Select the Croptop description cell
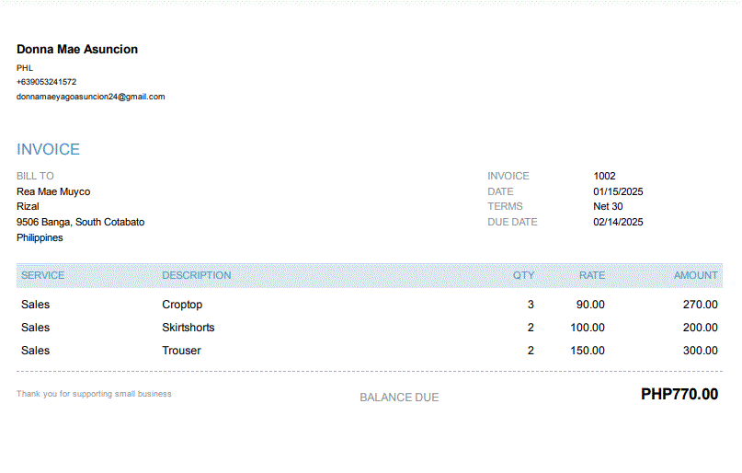This screenshot has height=473, width=742. (182, 305)
